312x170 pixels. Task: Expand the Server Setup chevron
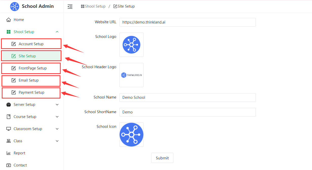[x=57, y=105]
